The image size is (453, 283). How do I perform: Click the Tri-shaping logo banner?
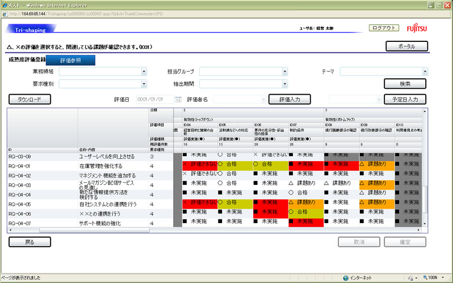[30, 29]
